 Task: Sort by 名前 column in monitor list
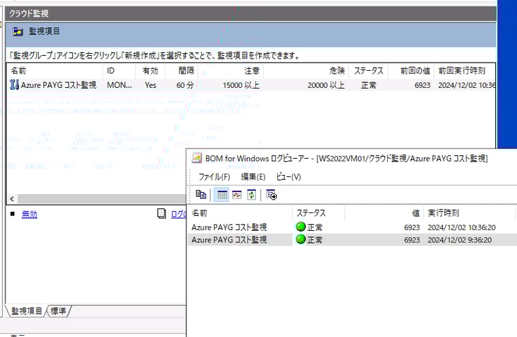pyautogui.click(x=54, y=71)
